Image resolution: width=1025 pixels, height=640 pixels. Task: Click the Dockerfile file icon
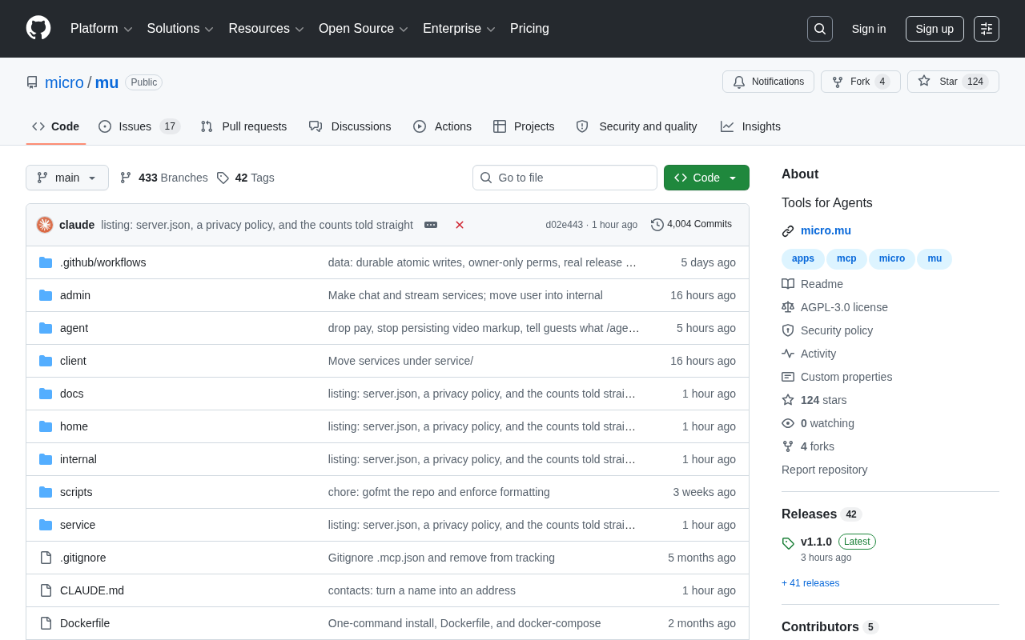[46, 623]
